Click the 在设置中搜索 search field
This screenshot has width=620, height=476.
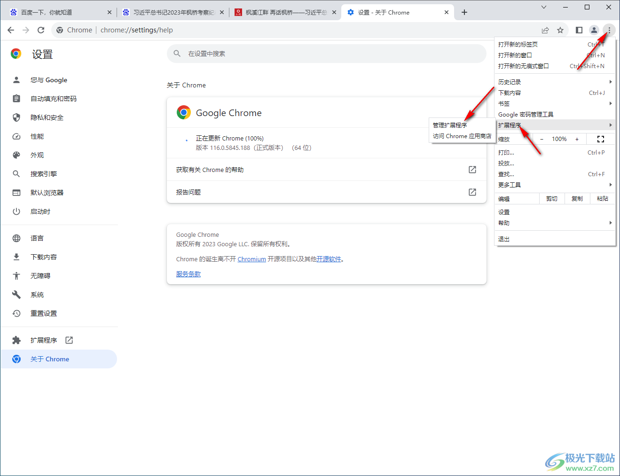(x=327, y=54)
